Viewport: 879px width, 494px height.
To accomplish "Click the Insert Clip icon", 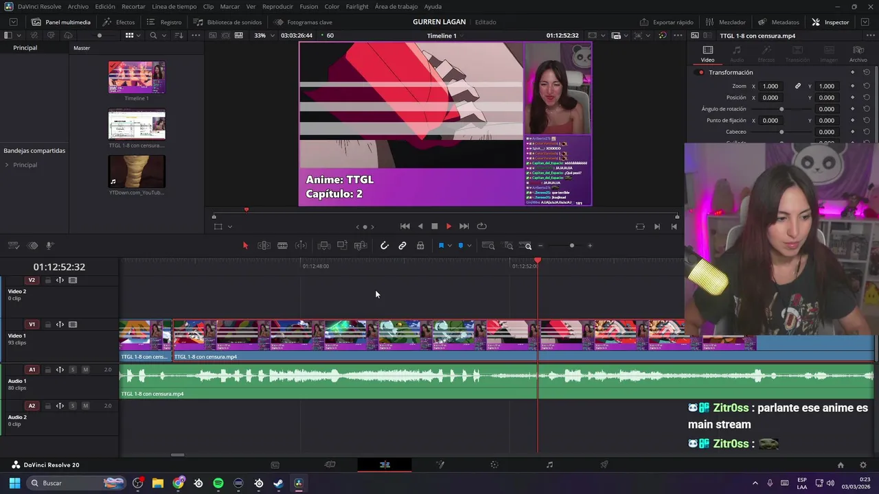I will click(324, 246).
